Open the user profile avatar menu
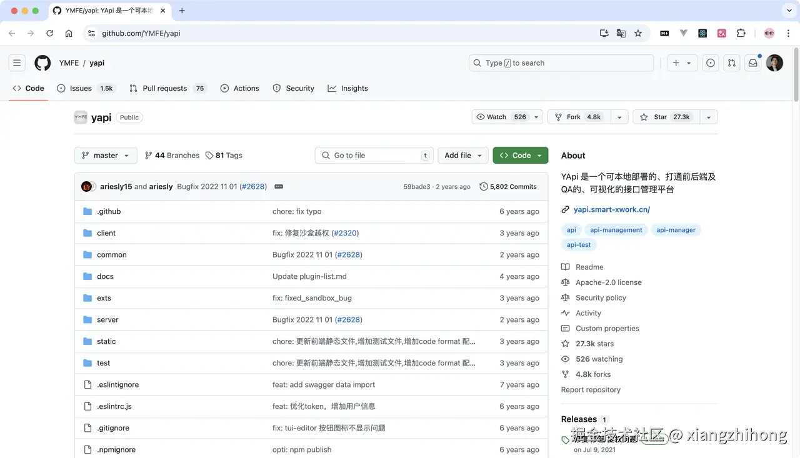The width and height of the screenshot is (800, 458). 774,63
